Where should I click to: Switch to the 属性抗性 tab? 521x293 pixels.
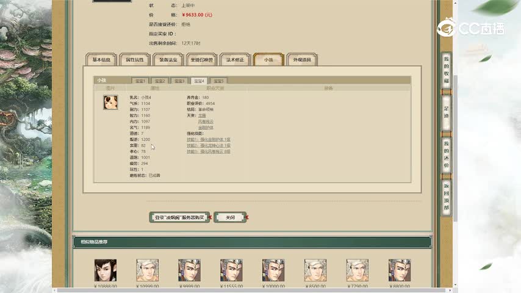point(135,60)
